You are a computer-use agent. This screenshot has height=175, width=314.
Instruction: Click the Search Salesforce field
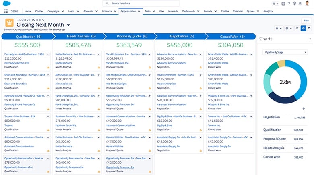tap(141, 3)
